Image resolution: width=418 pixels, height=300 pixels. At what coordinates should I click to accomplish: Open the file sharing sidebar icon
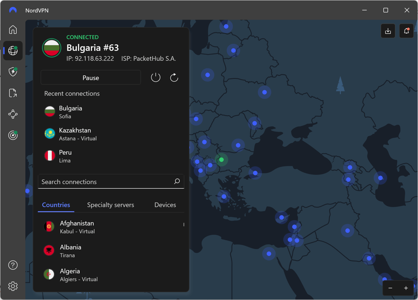[13, 93]
